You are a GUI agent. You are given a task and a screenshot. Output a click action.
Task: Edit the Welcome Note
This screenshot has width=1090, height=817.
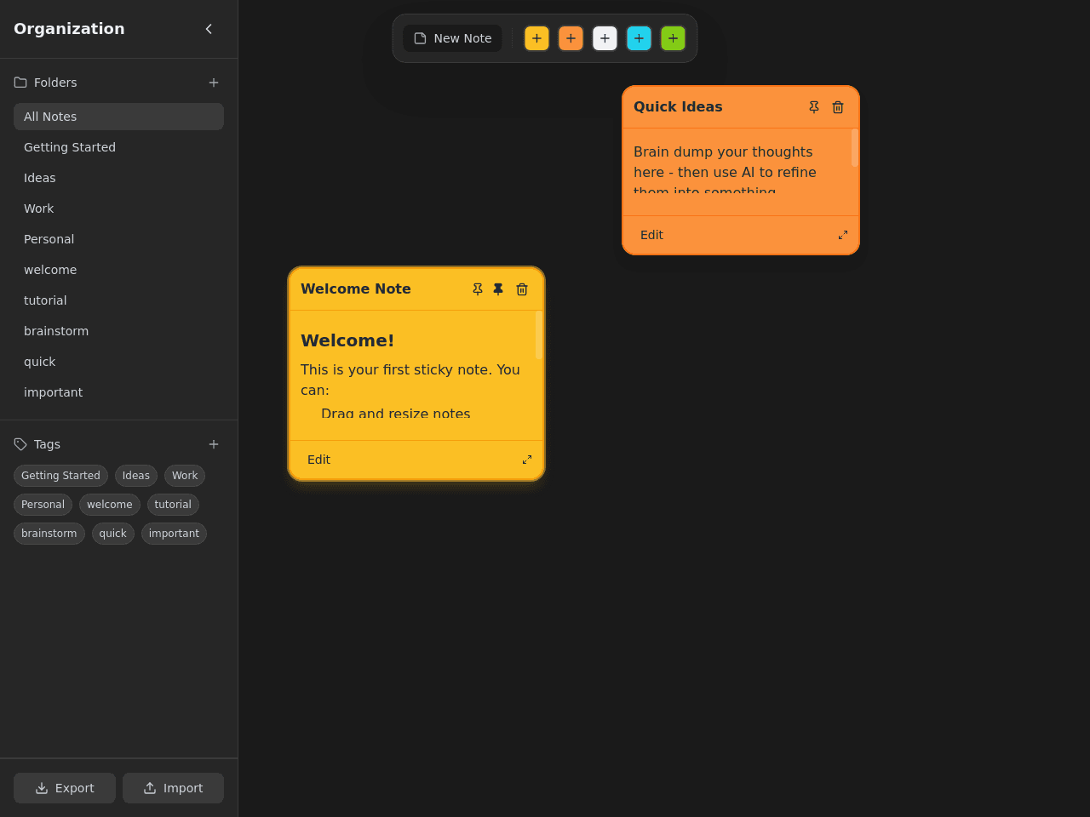[x=318, y=460]
